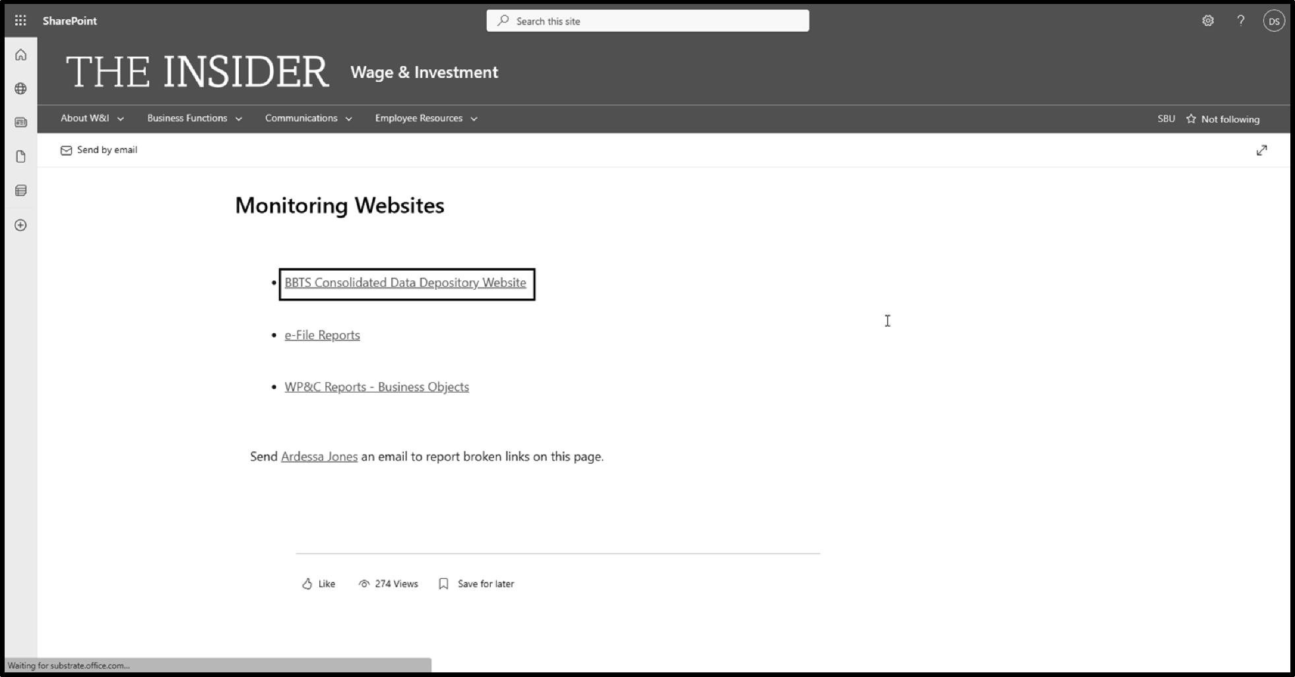Open My lists icon in sidebar
Screen dimensions: 1295x677
pos(21,191)
